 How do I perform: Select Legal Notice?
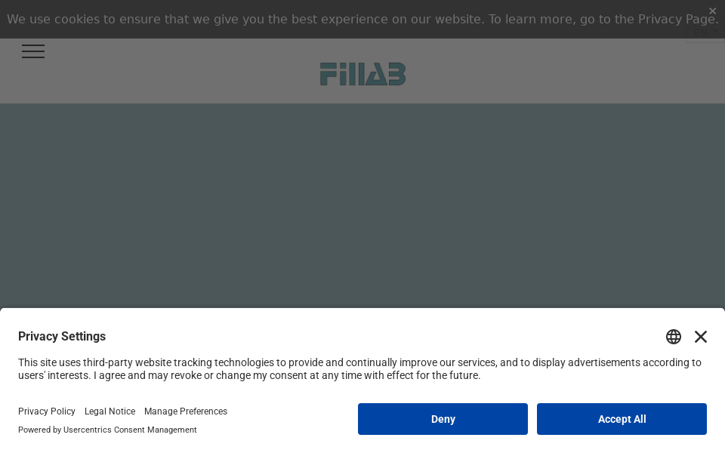[110, 411]
